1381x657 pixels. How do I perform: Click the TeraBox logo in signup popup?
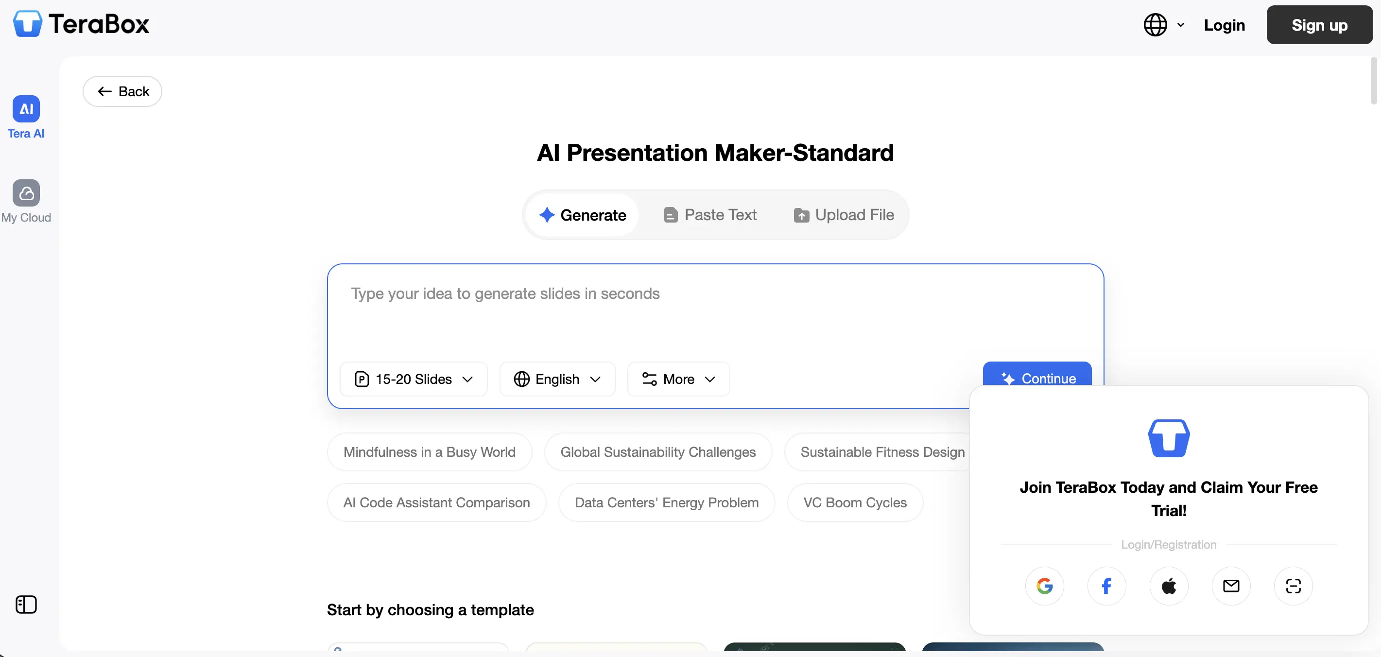(x=1169, y=438)
